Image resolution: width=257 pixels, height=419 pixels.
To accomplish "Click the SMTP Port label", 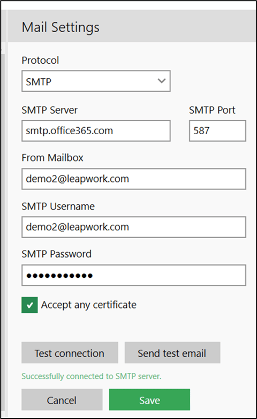I will click(x=212, y=110).
